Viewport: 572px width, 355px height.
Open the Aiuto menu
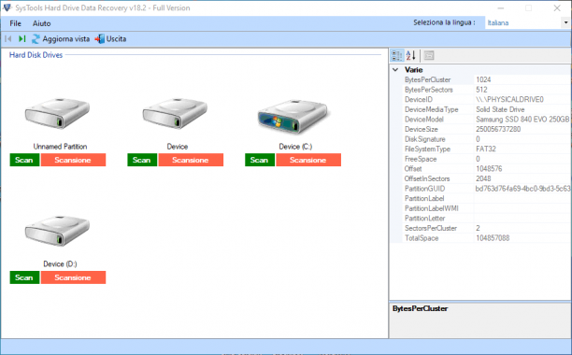click(41, 23)
